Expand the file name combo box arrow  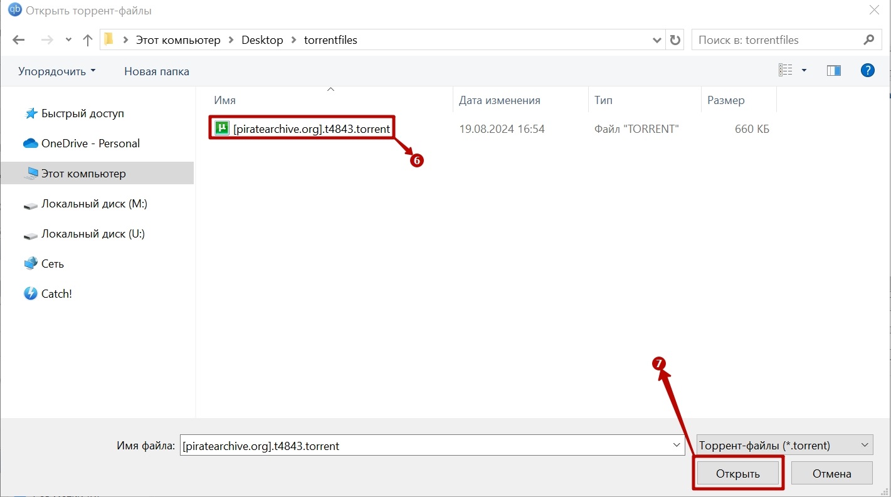tap(677, 446)
